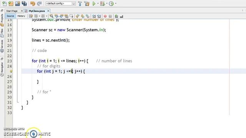Click the Debug Project icon

(x=103, y=3)
